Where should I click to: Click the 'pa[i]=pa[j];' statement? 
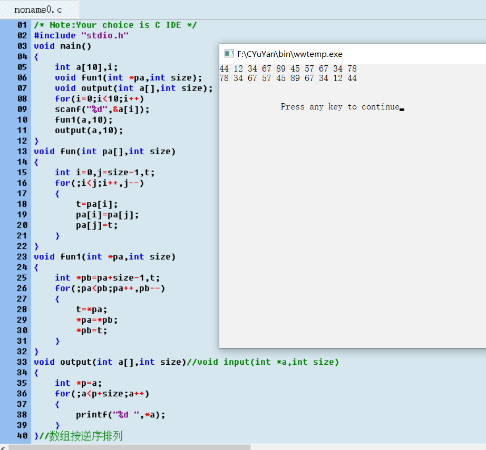(107, 215)
